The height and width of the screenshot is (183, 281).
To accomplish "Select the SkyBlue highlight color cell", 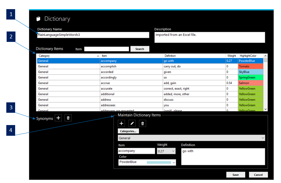I will [x=250, y=72].
